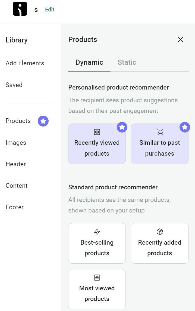The width and height of the screenshot is (195, 311).
Task: Close the Products panel
Action: [x=180, y=39]
